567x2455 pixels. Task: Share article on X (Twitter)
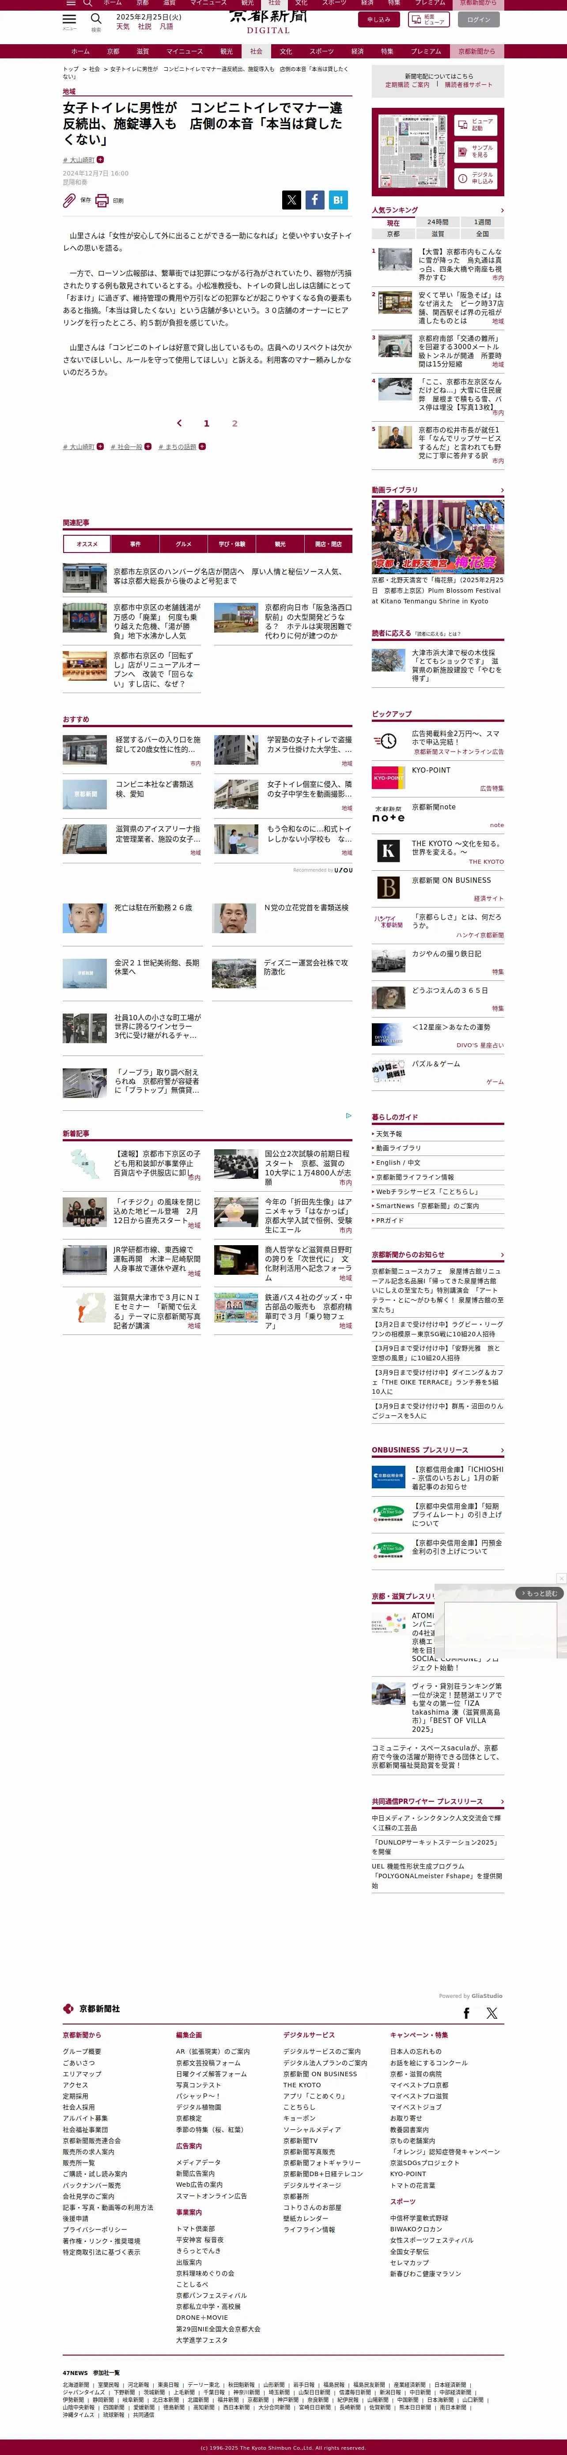pyautogui.click(x=291, y=199)
